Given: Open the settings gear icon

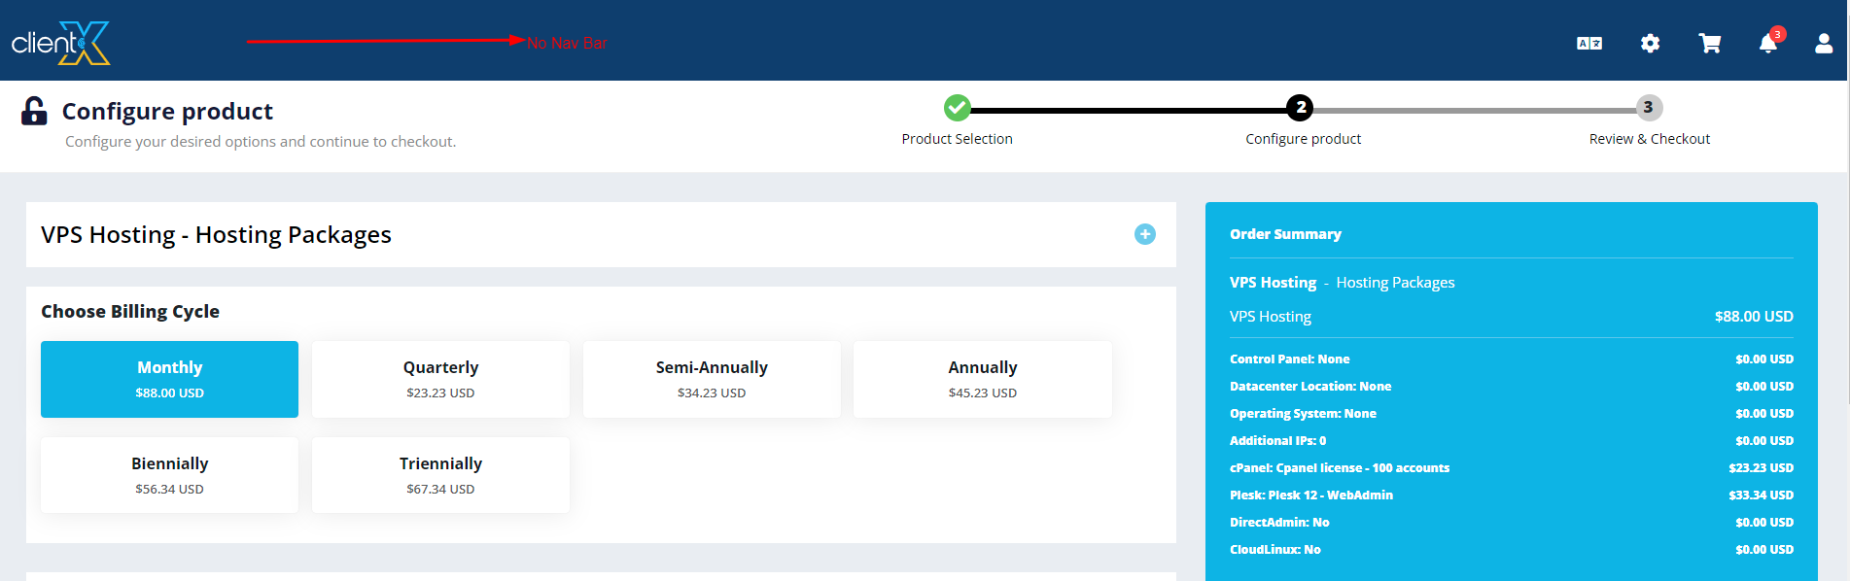Looking at the screenshot, I should 1650,44.
